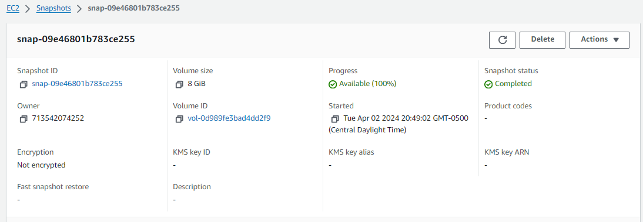Click the Completed snapshot status text

[514, 84]
